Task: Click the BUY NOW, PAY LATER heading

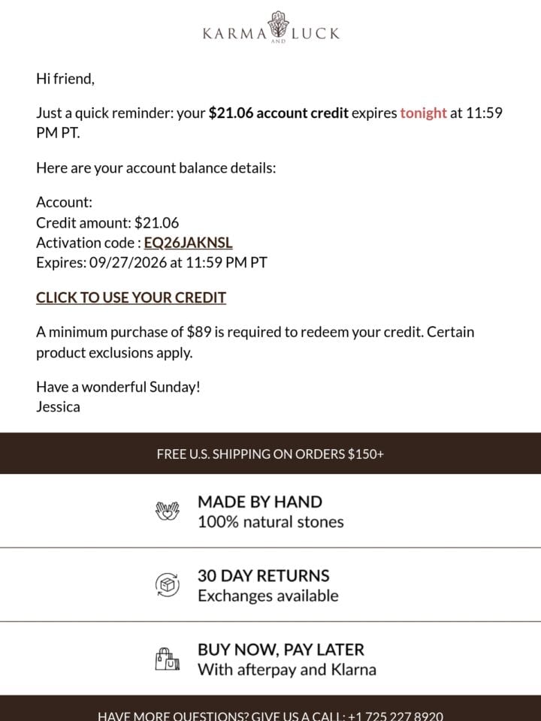Action: [281, 650]
